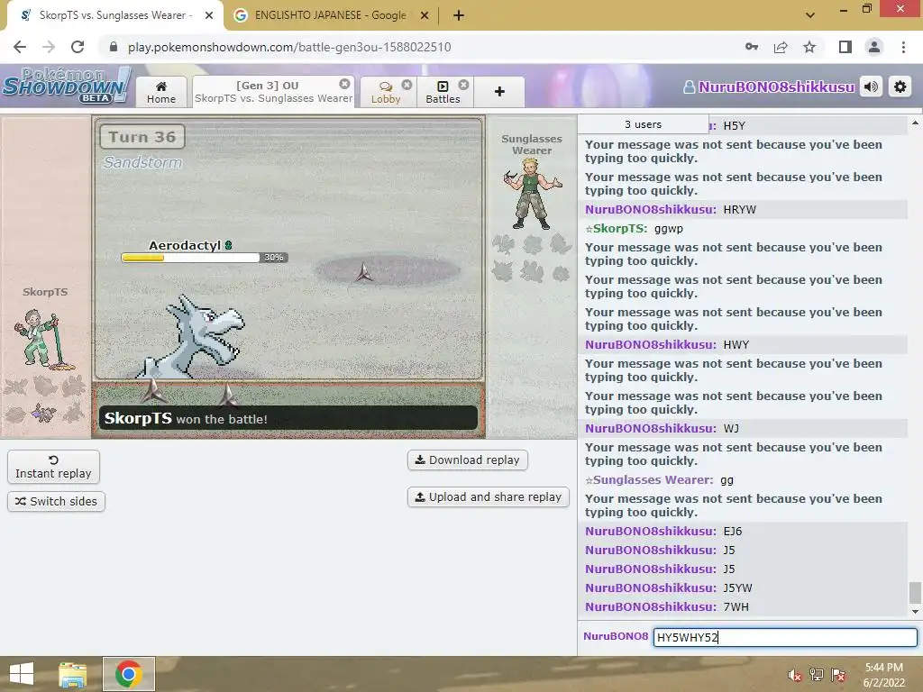Open network tray icon
Image resolution: width=923 pixels, height=692 pixels.
(x=816, y=676)
